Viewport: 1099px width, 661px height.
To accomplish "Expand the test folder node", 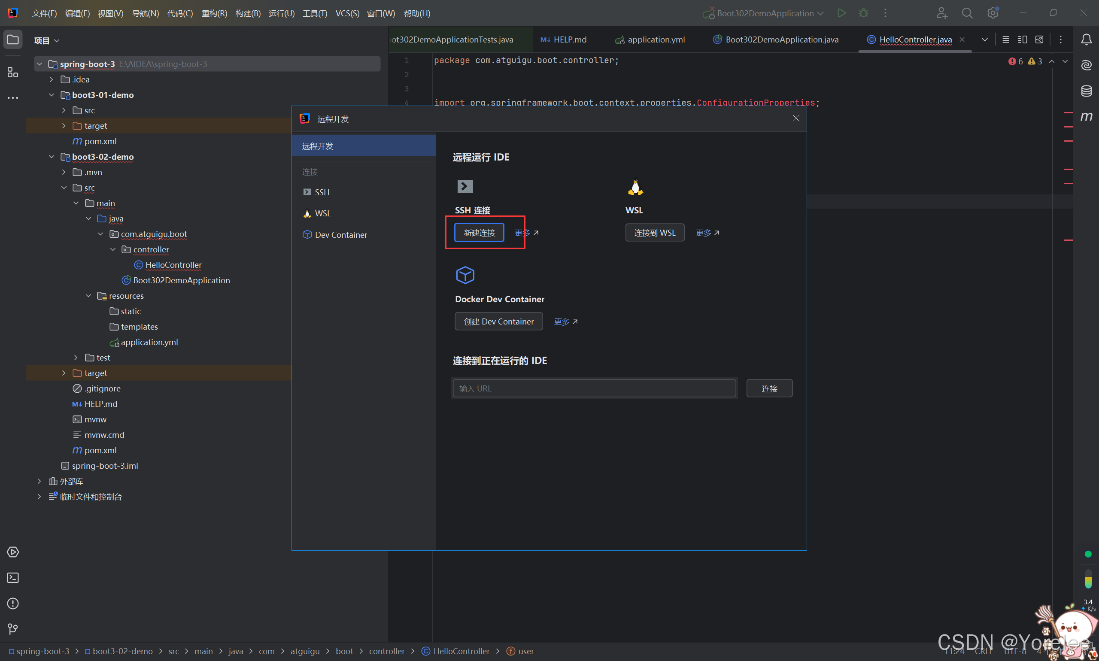I will (75, 357).
